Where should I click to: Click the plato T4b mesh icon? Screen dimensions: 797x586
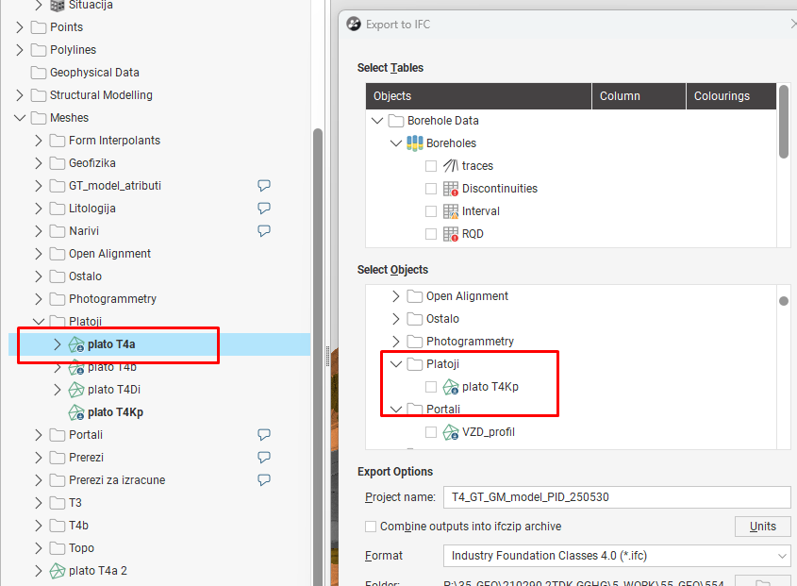pyautogui.click(x=76, y=367)
